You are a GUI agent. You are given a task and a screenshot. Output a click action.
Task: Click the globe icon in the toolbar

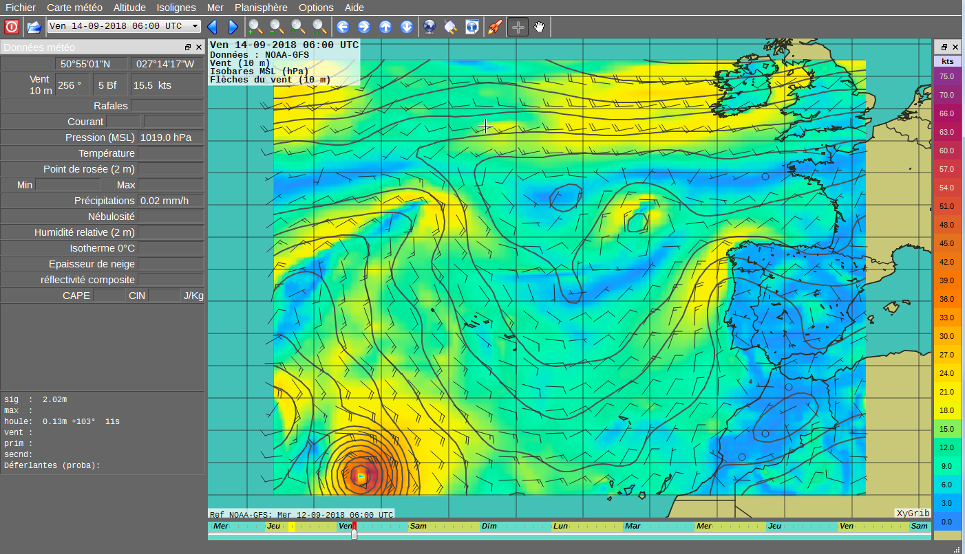(430, 27)
